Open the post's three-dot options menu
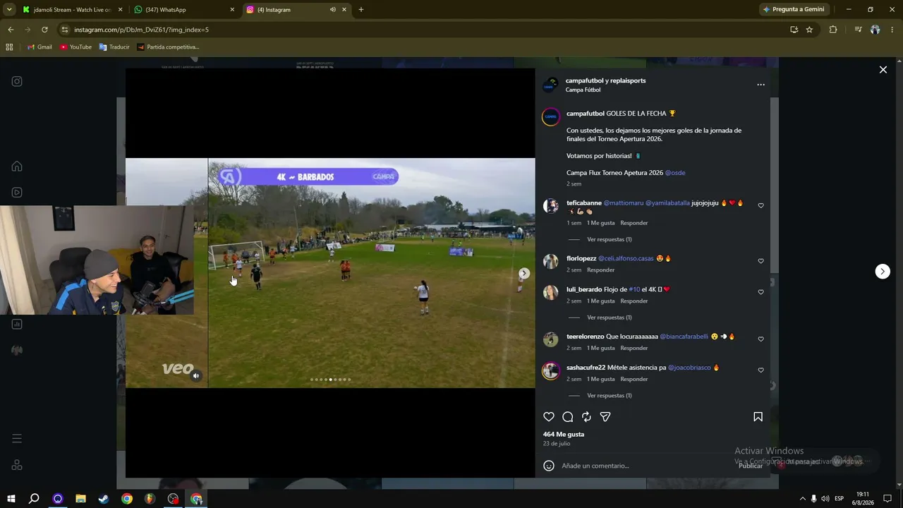Viewport: 903px width, 508px height. coord(760,85)
